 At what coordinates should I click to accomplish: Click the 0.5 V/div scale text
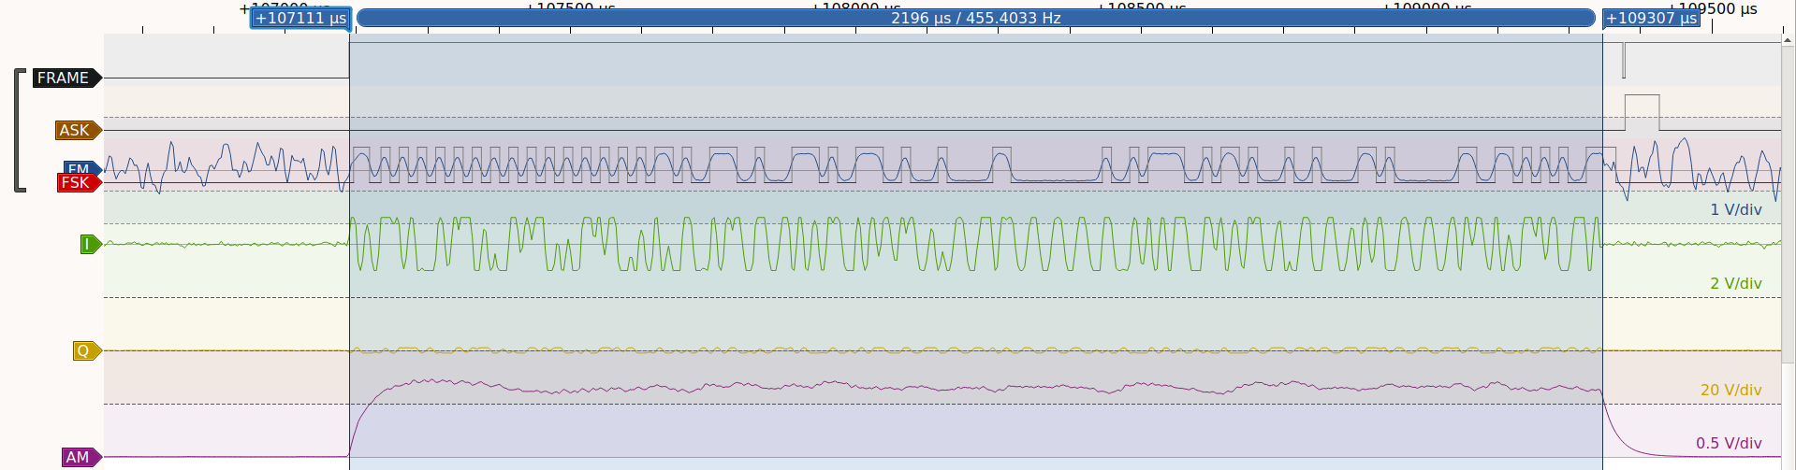[1729, 443]
